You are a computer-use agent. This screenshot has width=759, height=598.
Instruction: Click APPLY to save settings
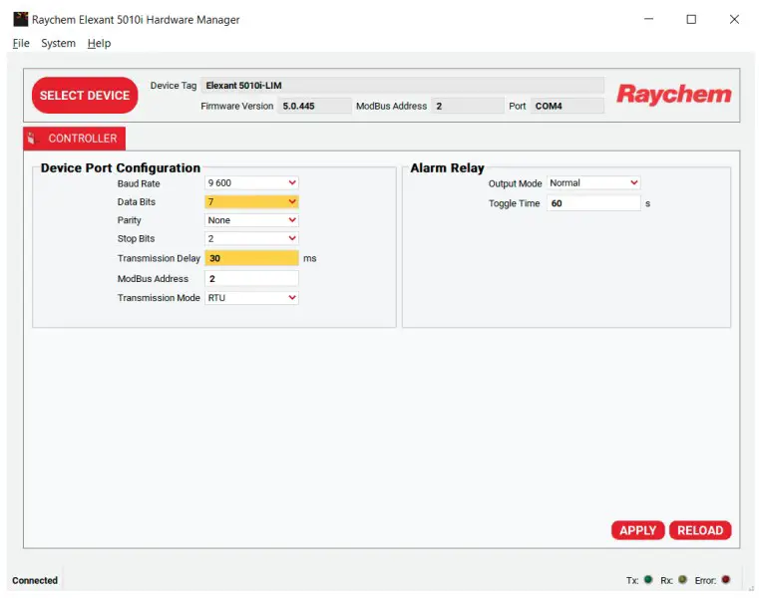637,530
